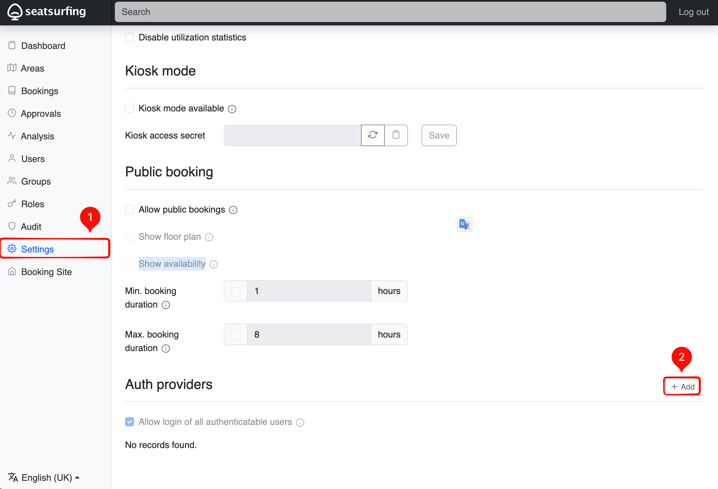Image resolution: width=718 pixels, height=489 pixels.
Task: Click info icon next to Kiosk mode available
Action: 232,109
